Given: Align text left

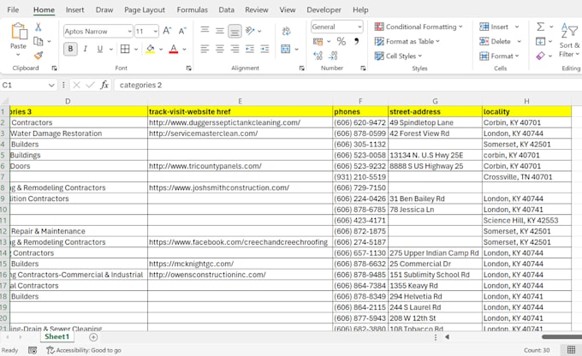Looking at the screenshot, I should tap(205, 49).
